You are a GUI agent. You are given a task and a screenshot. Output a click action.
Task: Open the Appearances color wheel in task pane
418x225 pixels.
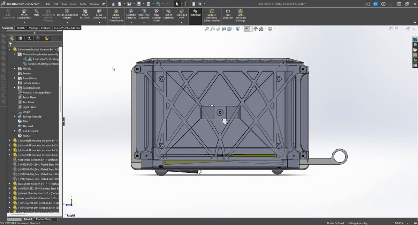click(x=415, y=60)
